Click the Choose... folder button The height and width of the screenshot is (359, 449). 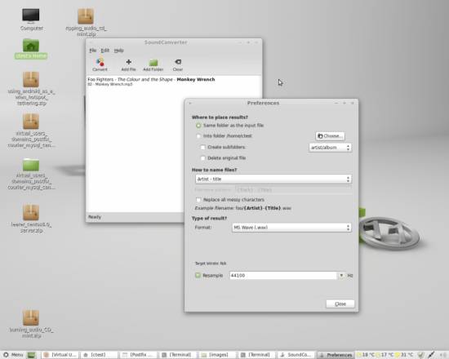(x=330, y=136)
